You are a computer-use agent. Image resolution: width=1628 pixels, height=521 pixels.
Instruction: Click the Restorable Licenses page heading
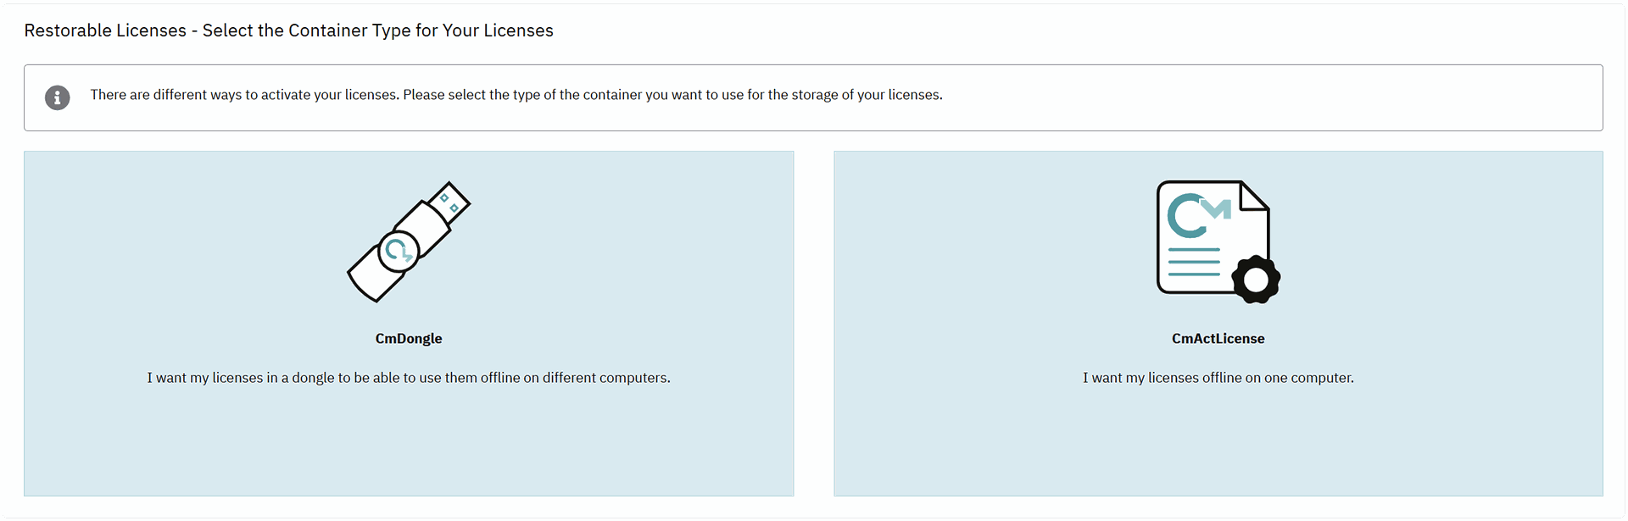[288, 30]
